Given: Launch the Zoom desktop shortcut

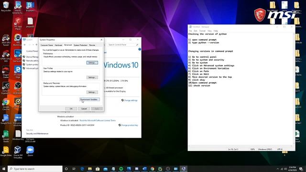Looking at the screenshot, I should click(30, 151).
